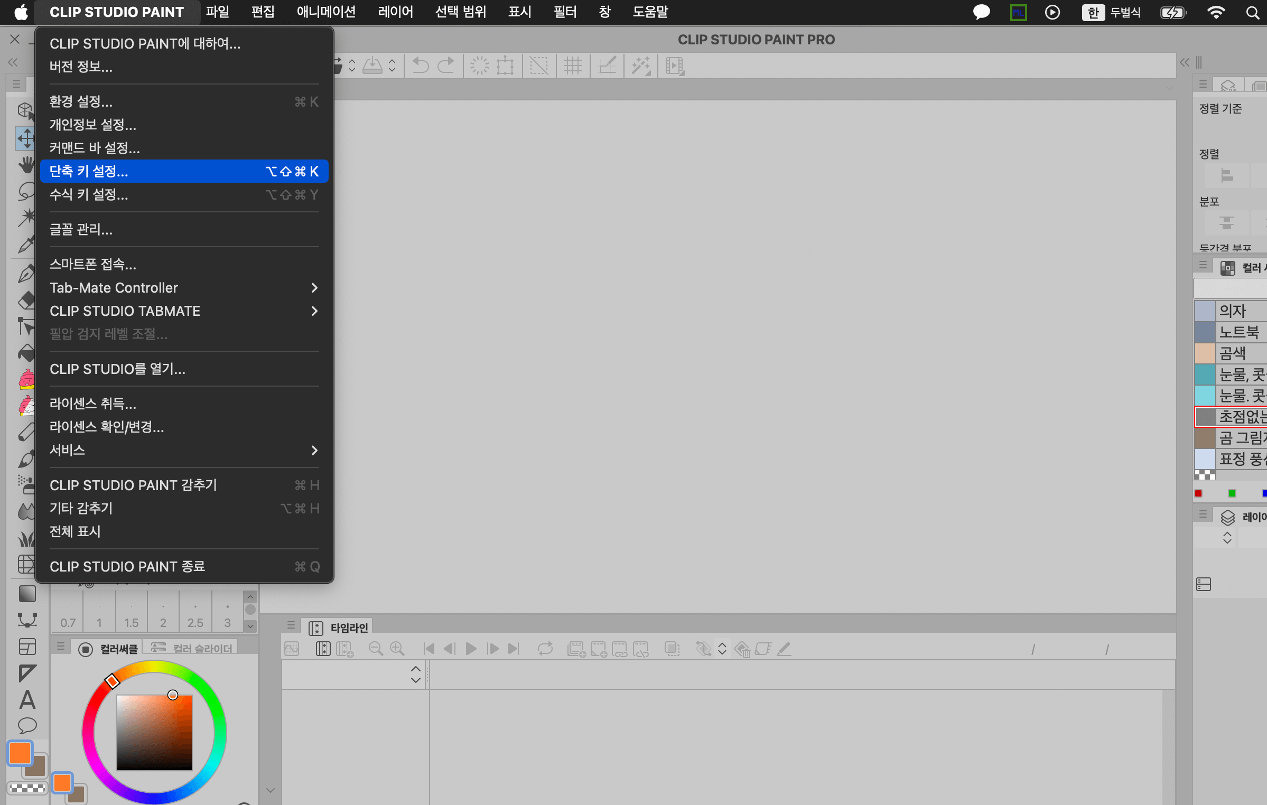This screenshot has width=1267, height=805.
Task: Select the Text tool (A icon)
Action: (27, 699)
